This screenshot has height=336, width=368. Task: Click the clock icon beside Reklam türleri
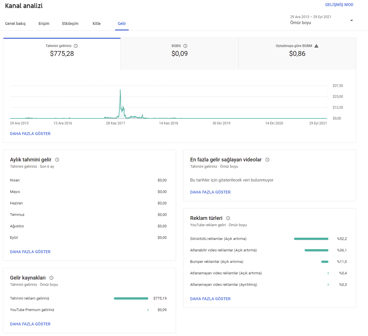(x=228, y=218)
